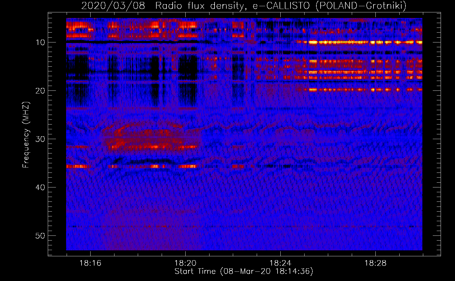This screenshot has width=455, height=281.
Task: Click the '30' frequency tick label
Action: [40, 139]
